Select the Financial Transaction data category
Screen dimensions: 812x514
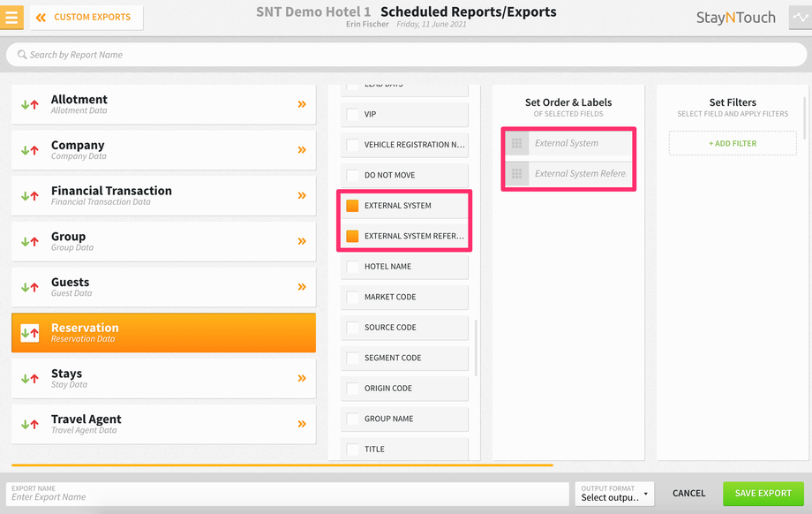pos(163,195)
